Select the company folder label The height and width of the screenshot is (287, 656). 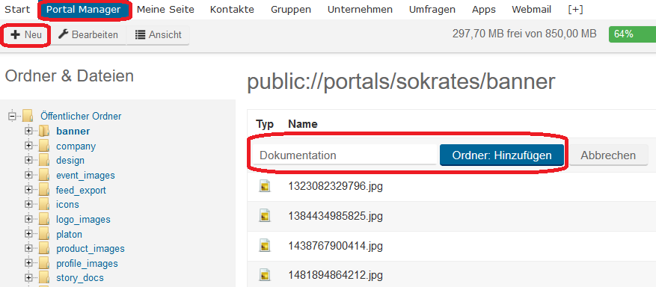click(76, 146)
